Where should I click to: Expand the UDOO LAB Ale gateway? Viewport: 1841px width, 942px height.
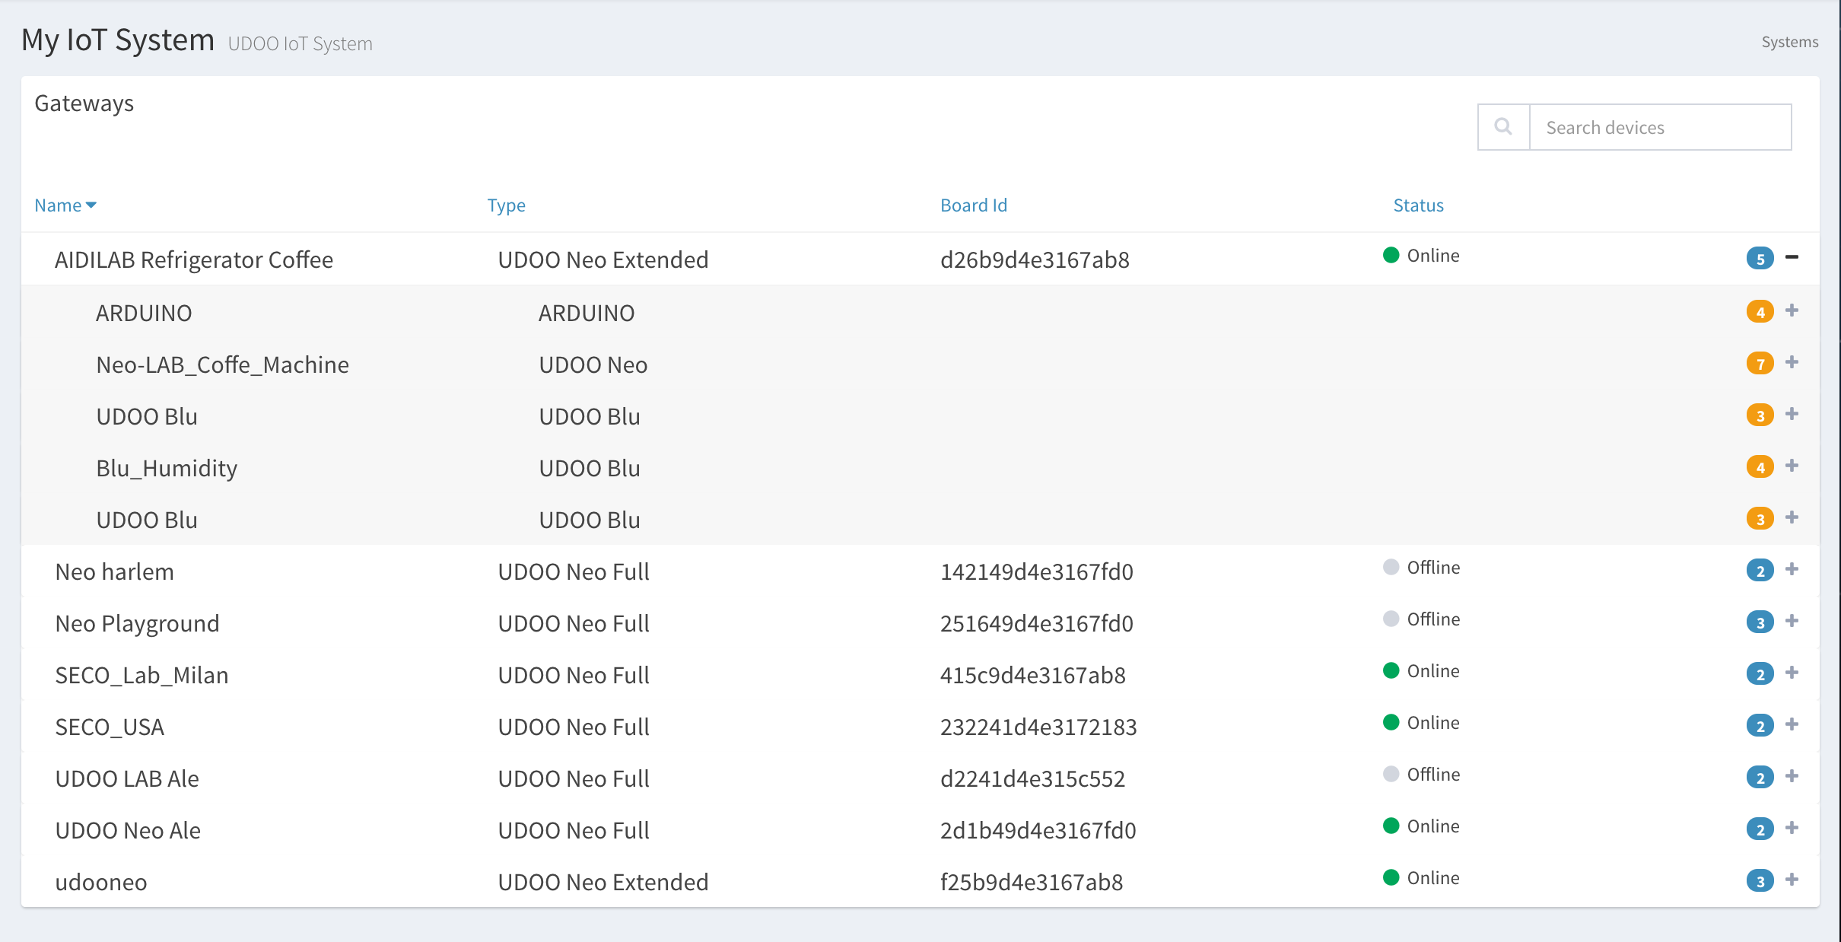coord(1792,776)
